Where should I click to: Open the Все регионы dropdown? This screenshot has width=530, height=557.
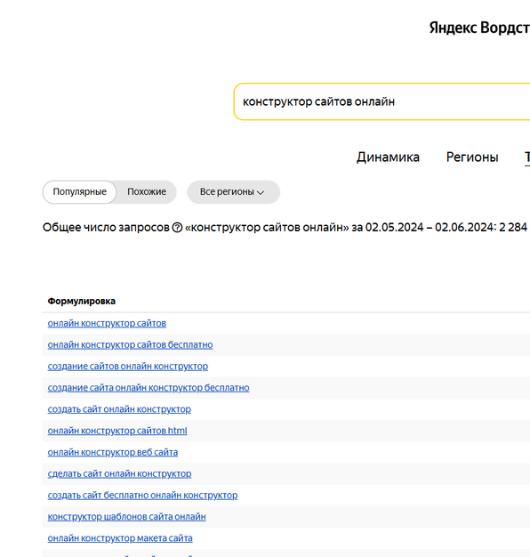point(233,192)
